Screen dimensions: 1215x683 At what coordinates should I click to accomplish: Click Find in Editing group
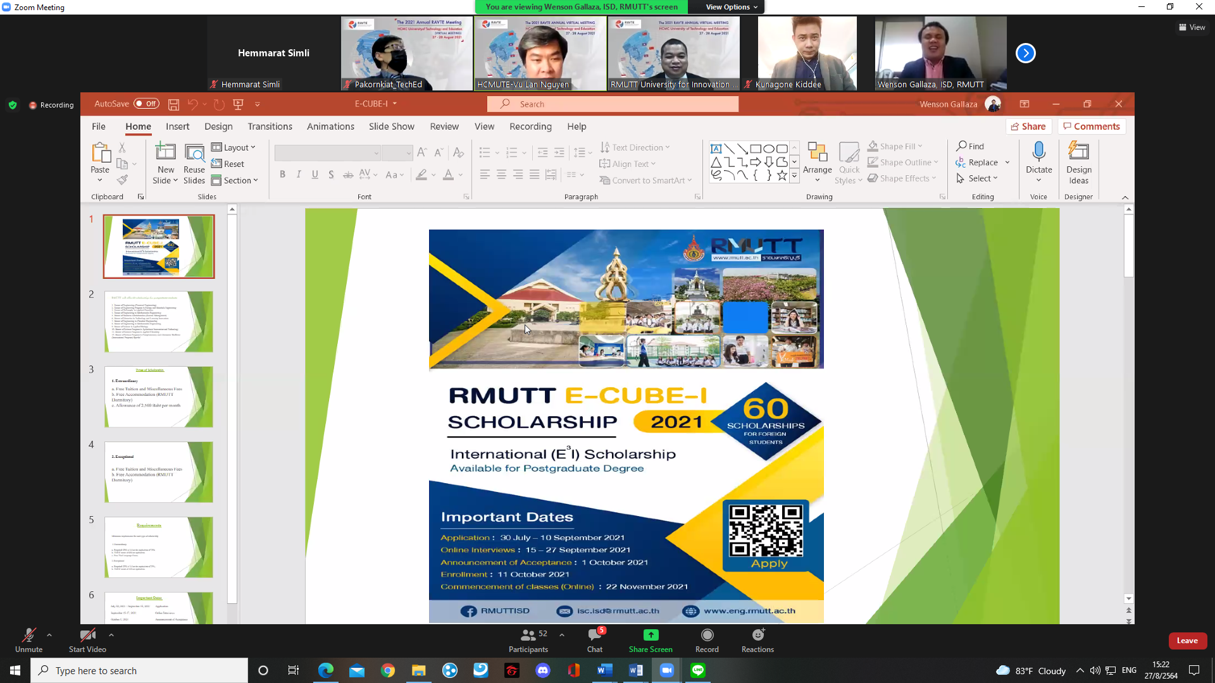point(971,146)
